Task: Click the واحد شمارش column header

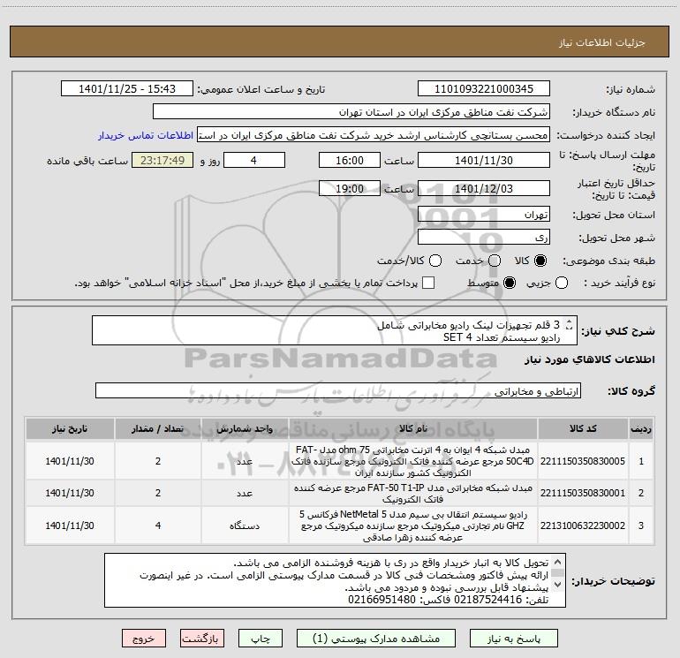Action: coord(245,428)
